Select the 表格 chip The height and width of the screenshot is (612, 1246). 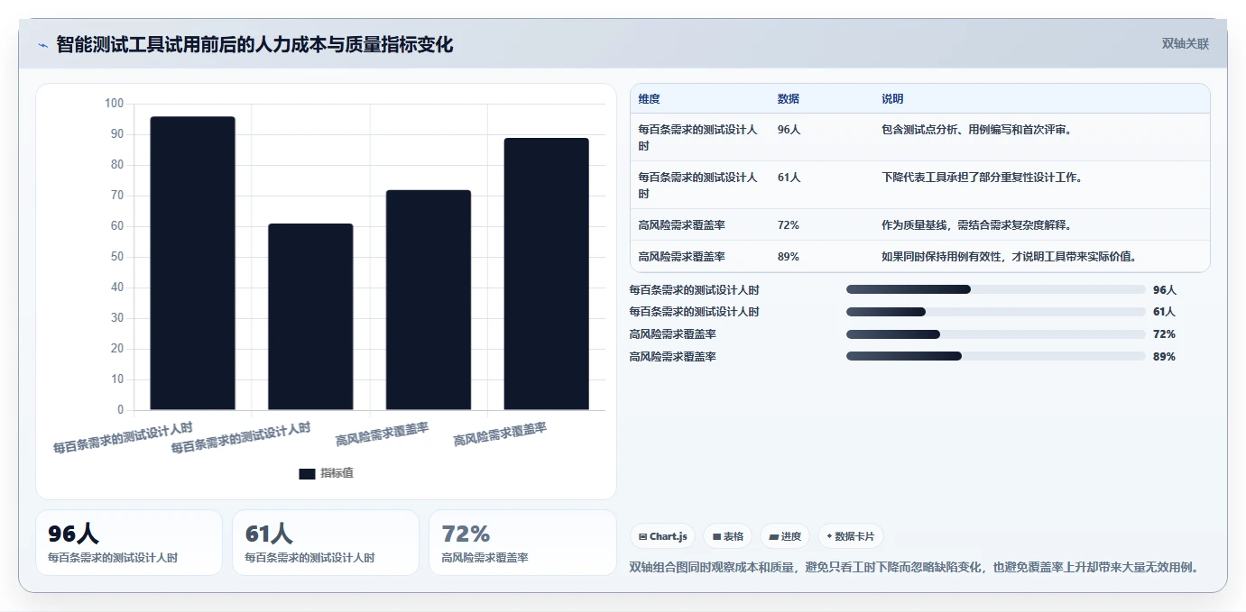coord(727,536)
